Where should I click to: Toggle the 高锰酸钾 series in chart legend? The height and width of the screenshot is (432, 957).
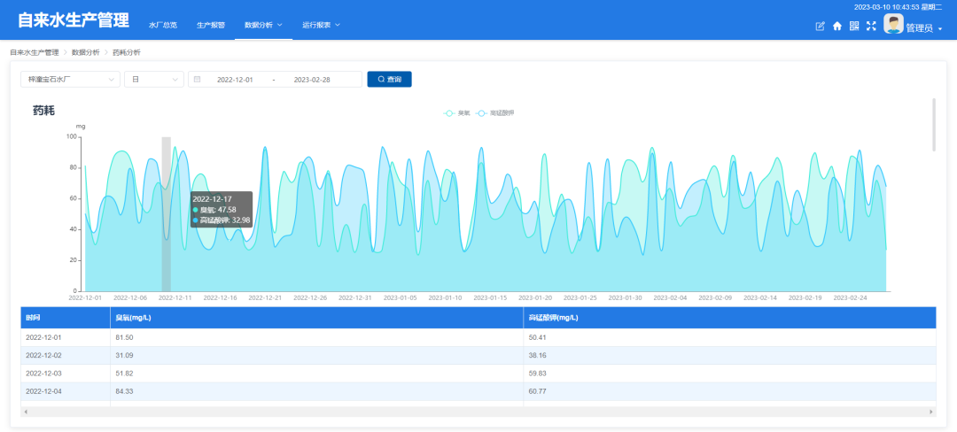point(495,113)
